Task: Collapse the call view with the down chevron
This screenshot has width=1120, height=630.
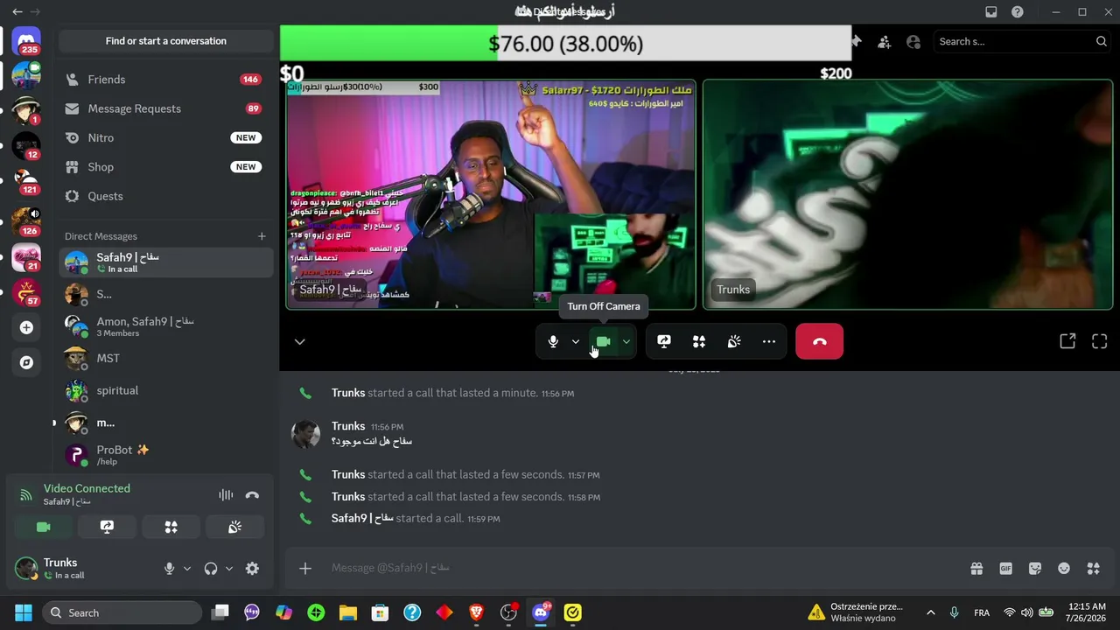Action: point(299,342)
